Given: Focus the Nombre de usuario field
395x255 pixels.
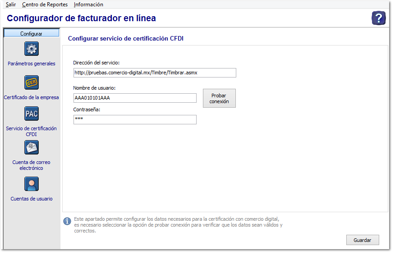Looking at the screenshot, I should 135,98.
